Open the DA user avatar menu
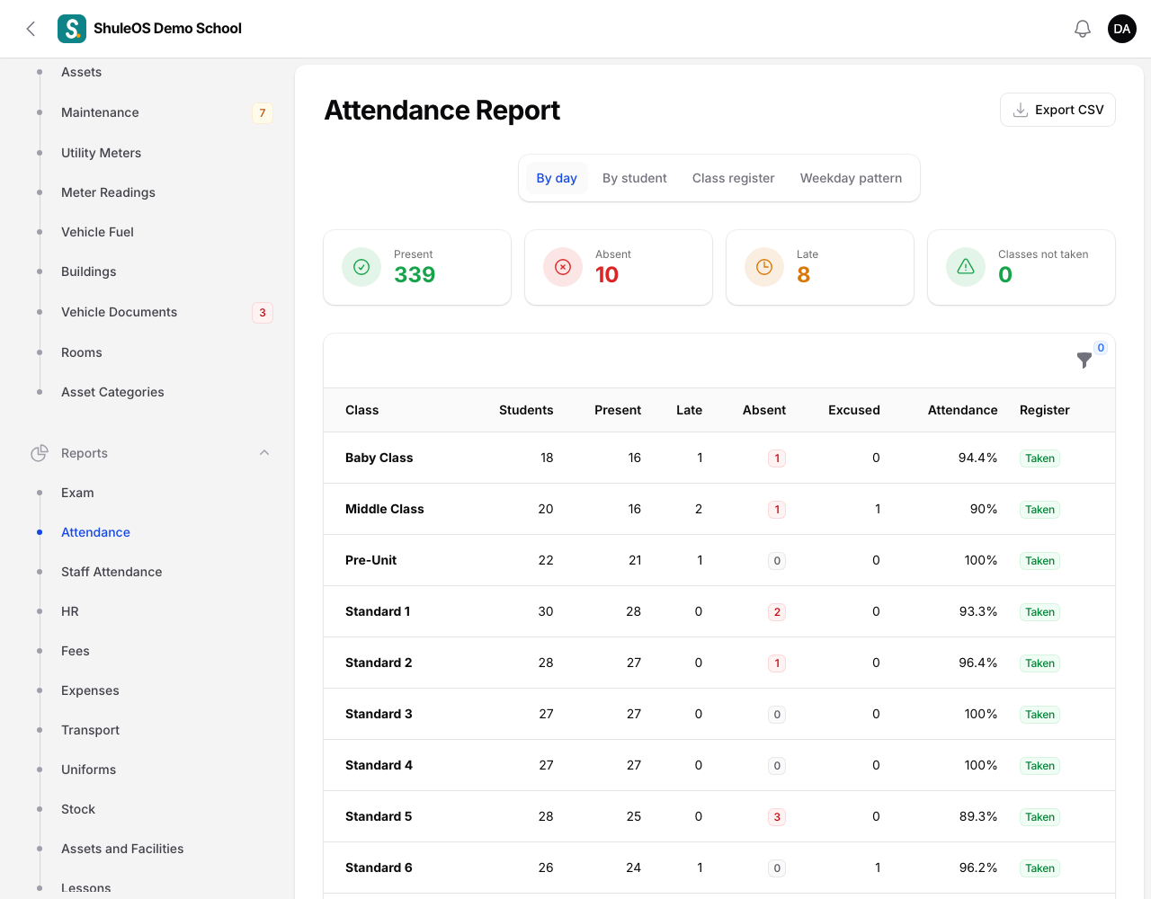The height and width of the screenshot is (899, 1151). (x=1122, y=29)
